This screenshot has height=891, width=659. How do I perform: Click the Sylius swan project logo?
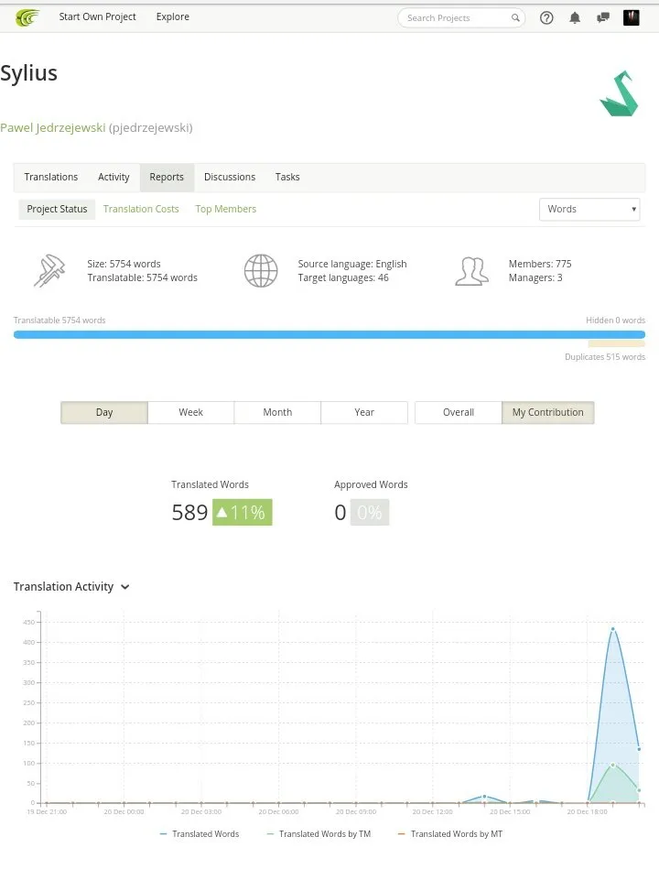pyautogui.click(x=620, y=93)
